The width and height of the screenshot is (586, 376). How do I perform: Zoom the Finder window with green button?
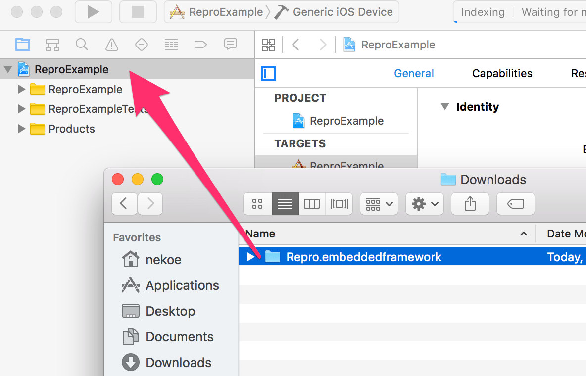(x=157, y=180)
